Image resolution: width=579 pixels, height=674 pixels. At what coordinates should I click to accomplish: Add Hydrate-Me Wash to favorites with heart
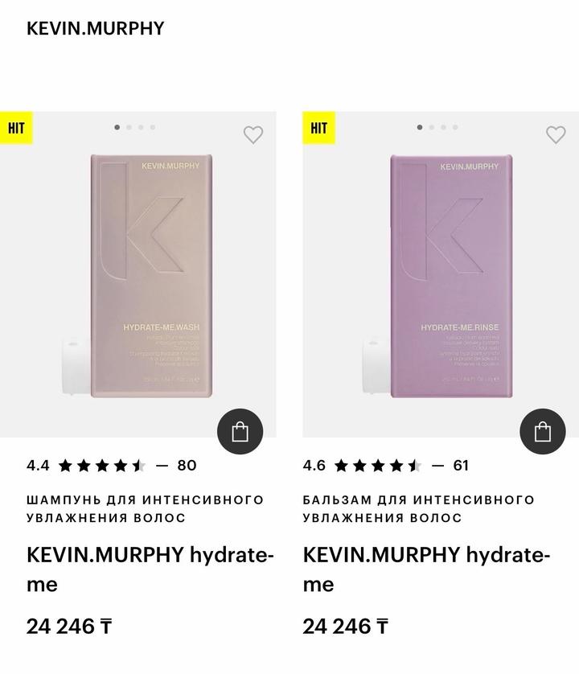coord(253,134)
